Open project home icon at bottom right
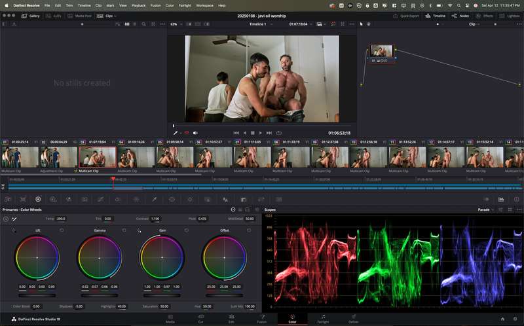This screenshot has width=524, height=326. (x=502, y=319)
